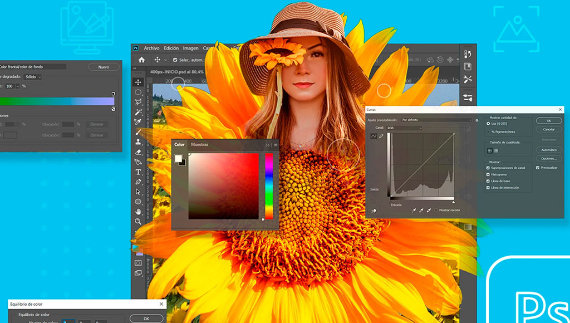Select the Ellipse shape tool
Screen dimensions: 570x323
[x=138, y=202]
